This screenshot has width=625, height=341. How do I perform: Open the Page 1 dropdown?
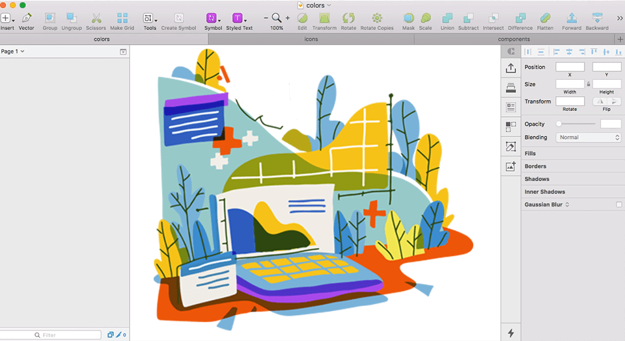pyautogui.click(x=12, y=51)
